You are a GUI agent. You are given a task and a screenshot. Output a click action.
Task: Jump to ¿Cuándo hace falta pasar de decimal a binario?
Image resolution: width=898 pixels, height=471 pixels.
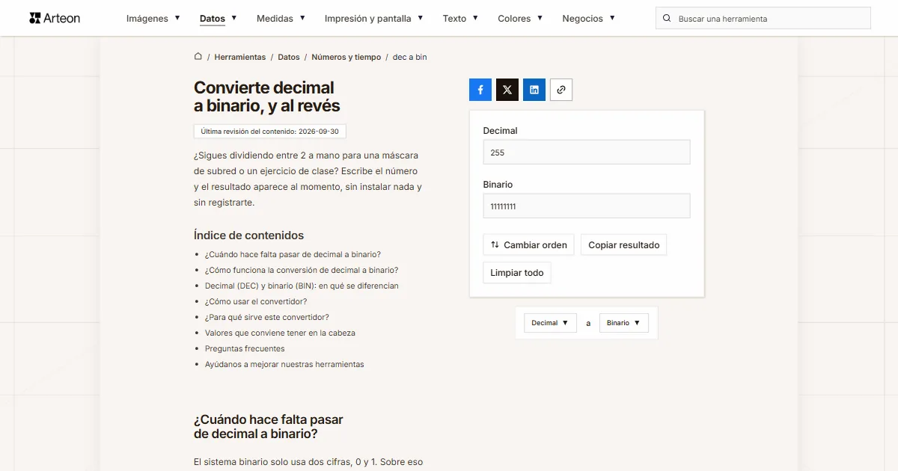point(293,254)
